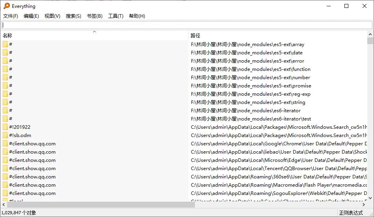Screen dimensions: 374x217
Task: Click the vertical scrollbar thumb
Action: pyautogui.click(x=370, y=41)
